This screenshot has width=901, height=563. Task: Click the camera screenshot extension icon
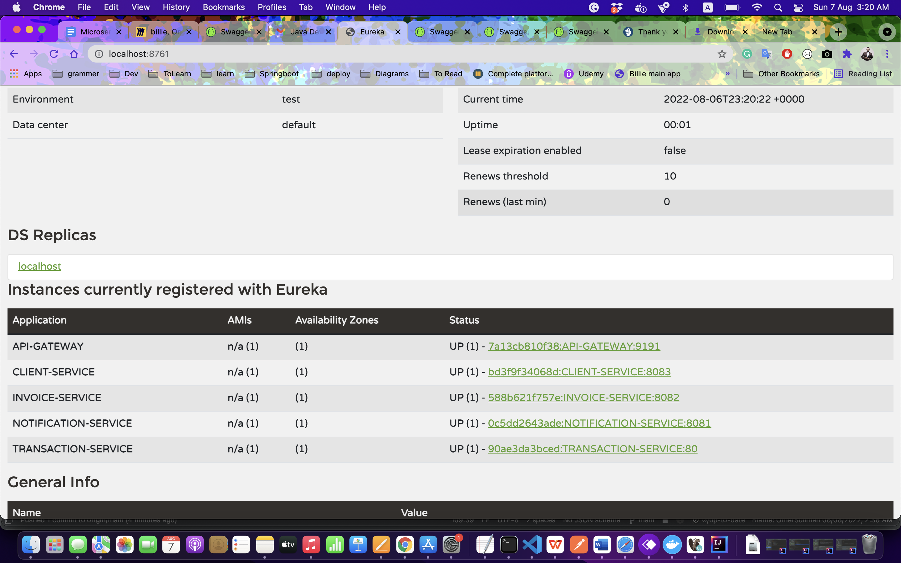(827, 54)
